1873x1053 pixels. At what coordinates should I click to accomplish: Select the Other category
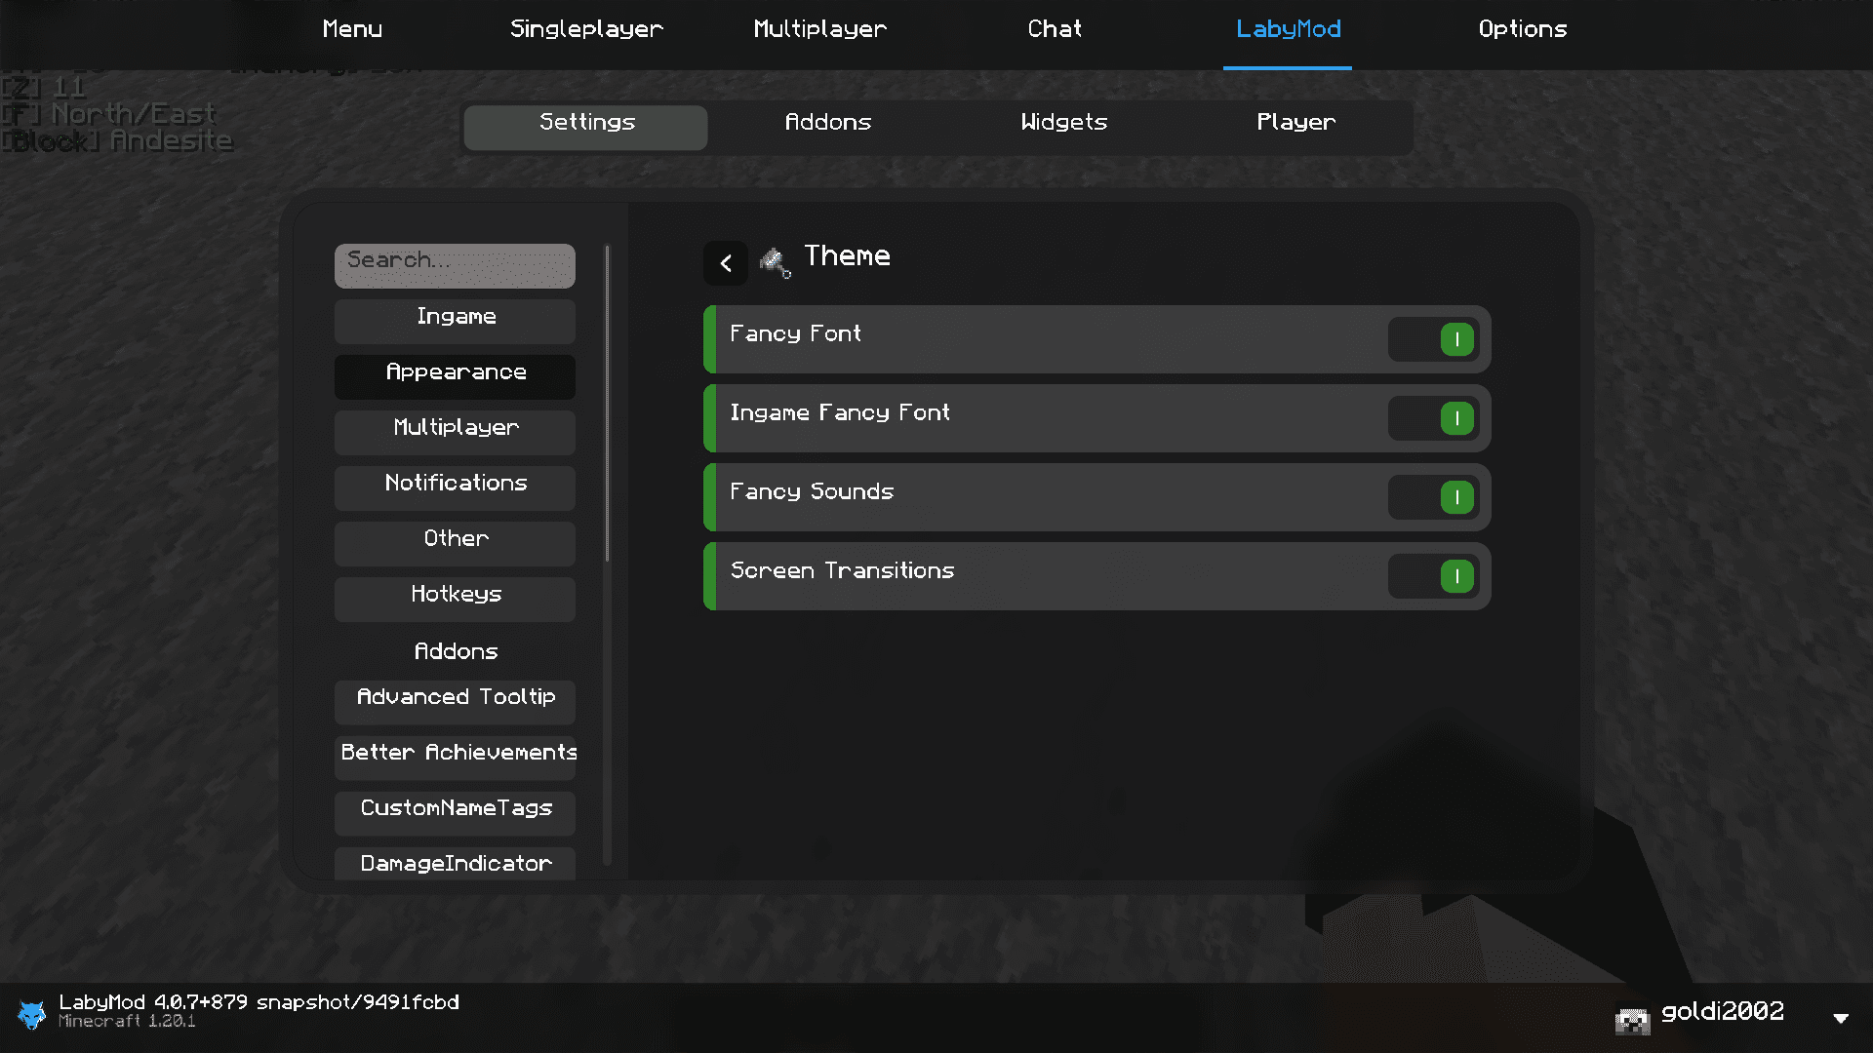click(x=455, y=543)
